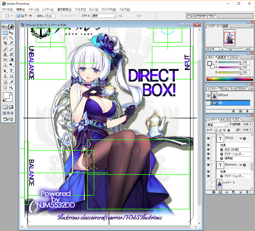The width and height of the screenshot is (255, 231).
Task: Switch to the パス tab
Action: [237, 119]
